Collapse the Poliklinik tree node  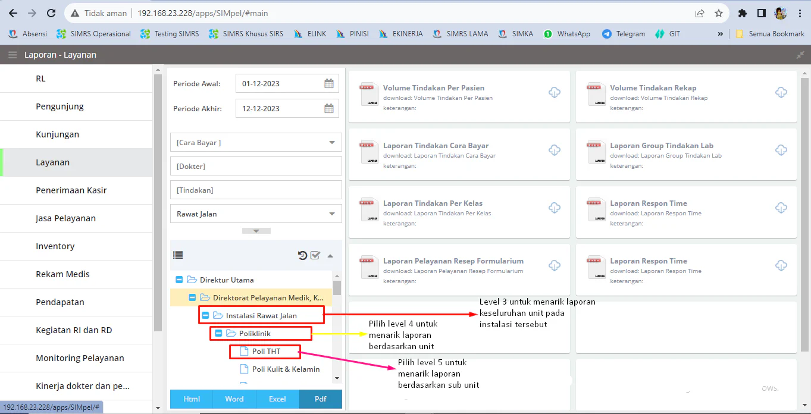tap(218, 333)
